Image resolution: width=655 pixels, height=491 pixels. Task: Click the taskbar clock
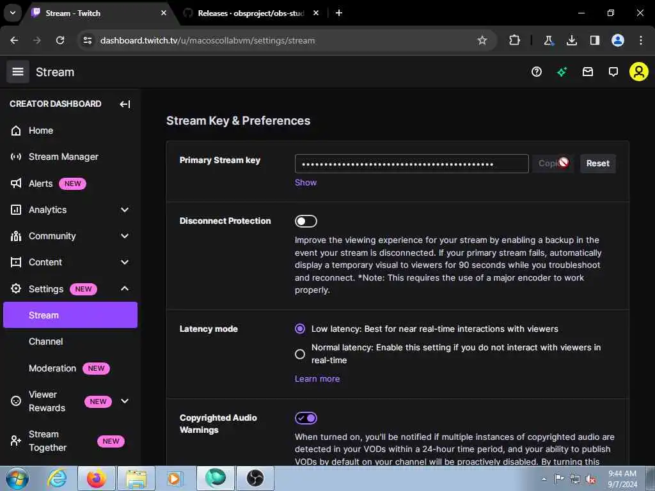622,479
